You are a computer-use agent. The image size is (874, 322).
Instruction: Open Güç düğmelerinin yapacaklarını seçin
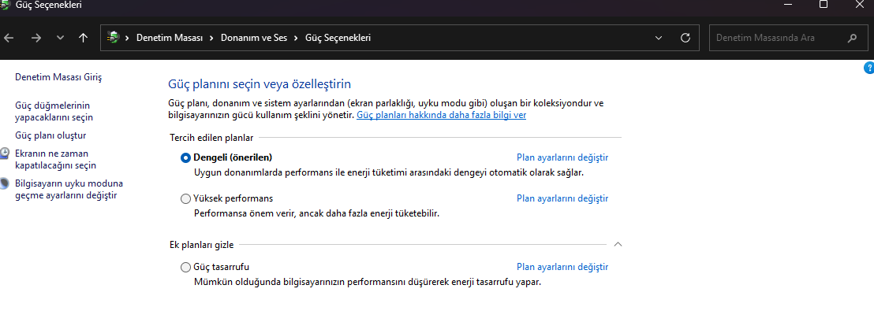[54, 111]
